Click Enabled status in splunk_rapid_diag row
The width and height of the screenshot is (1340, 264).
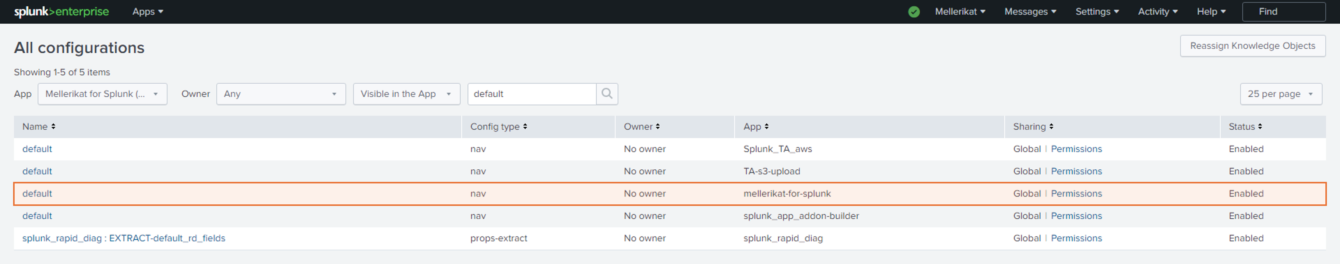[x=1245, y=238]
